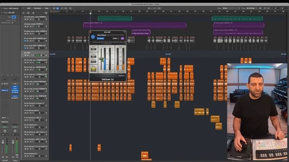
Task: Click the DeEsser insert slot in channel strip
Action: point(5,90)
